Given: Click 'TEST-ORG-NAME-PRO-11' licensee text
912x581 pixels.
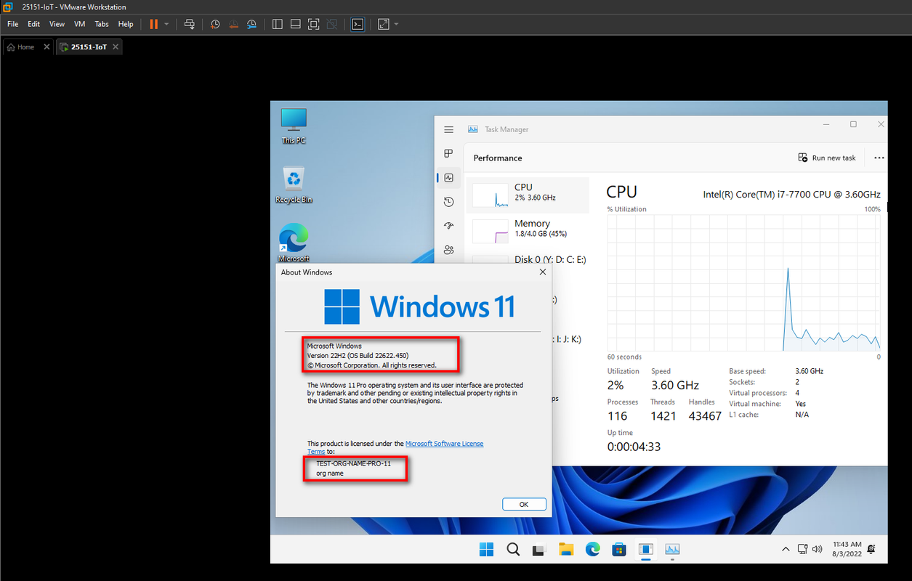Looking at the screenshot, I should click(353, 463).
